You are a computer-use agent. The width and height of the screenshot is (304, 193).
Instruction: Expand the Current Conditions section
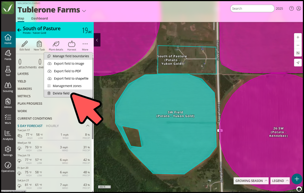coord(35,118)
